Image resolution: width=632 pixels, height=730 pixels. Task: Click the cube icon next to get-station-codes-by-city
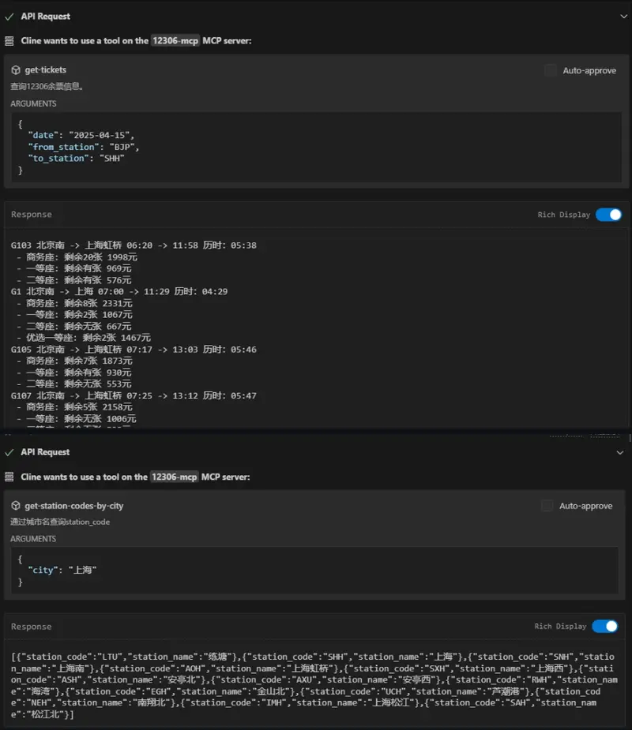click(16, 506)
